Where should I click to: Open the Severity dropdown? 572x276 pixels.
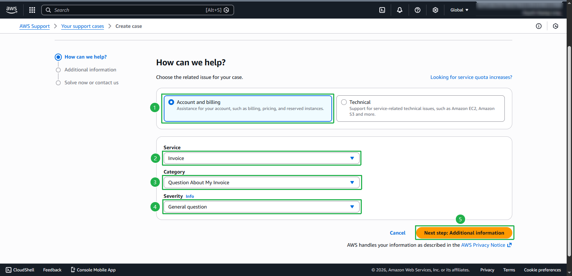pyautogui.click(x=262, y=207)
